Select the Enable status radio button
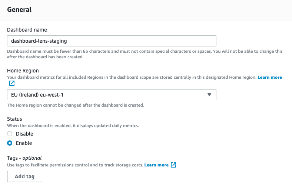292x185 pixels. (10, 143)
